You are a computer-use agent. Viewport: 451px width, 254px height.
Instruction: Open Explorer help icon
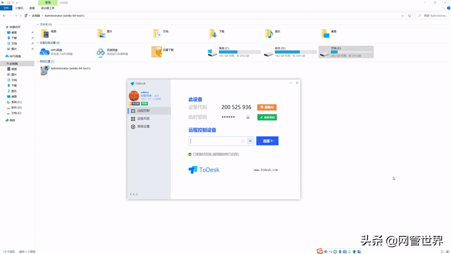[x=449, y=8]
